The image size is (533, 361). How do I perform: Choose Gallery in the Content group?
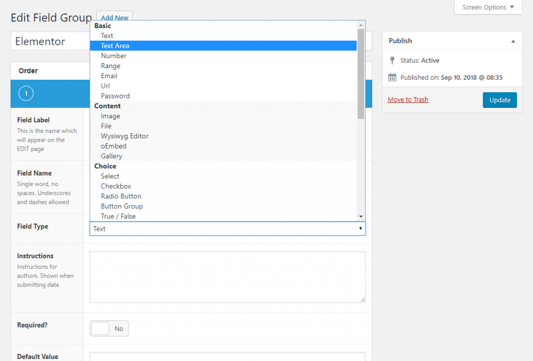pos(111,156)
